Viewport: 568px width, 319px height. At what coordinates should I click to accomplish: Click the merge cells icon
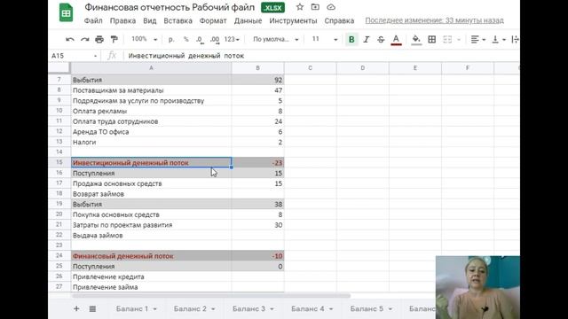click(x=447, y=39)
